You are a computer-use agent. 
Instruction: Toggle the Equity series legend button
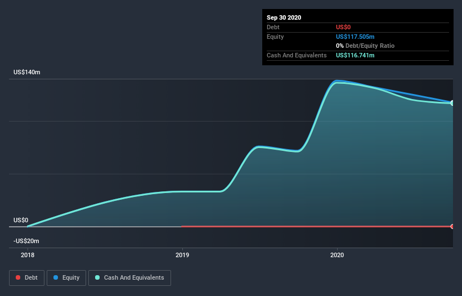[x=66, y=278]
